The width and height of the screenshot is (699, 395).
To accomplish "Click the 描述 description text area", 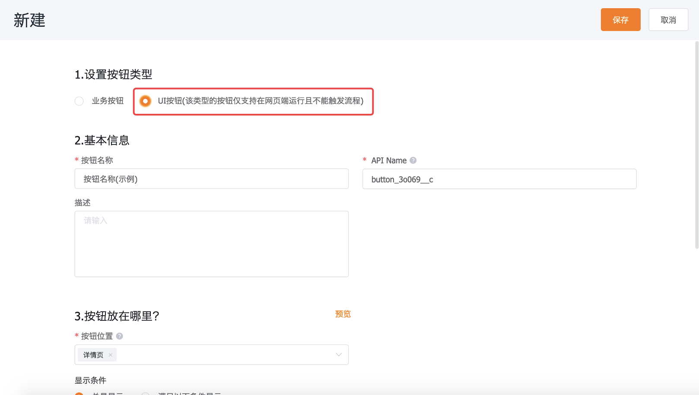I will tap(212, 244).
